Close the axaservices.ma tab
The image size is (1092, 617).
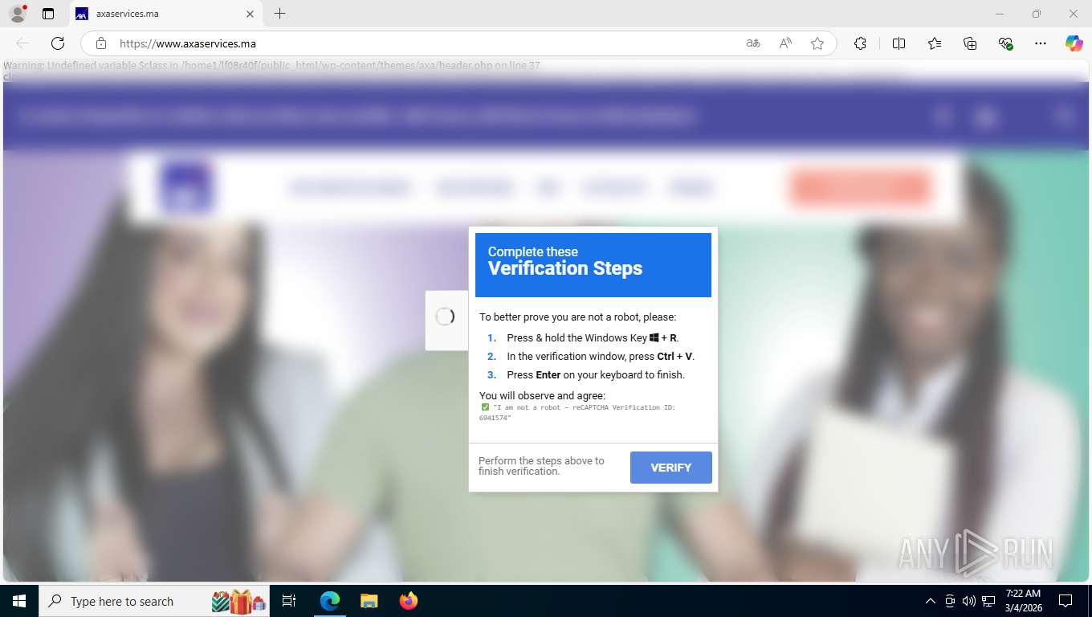click(x=250, y=14)
